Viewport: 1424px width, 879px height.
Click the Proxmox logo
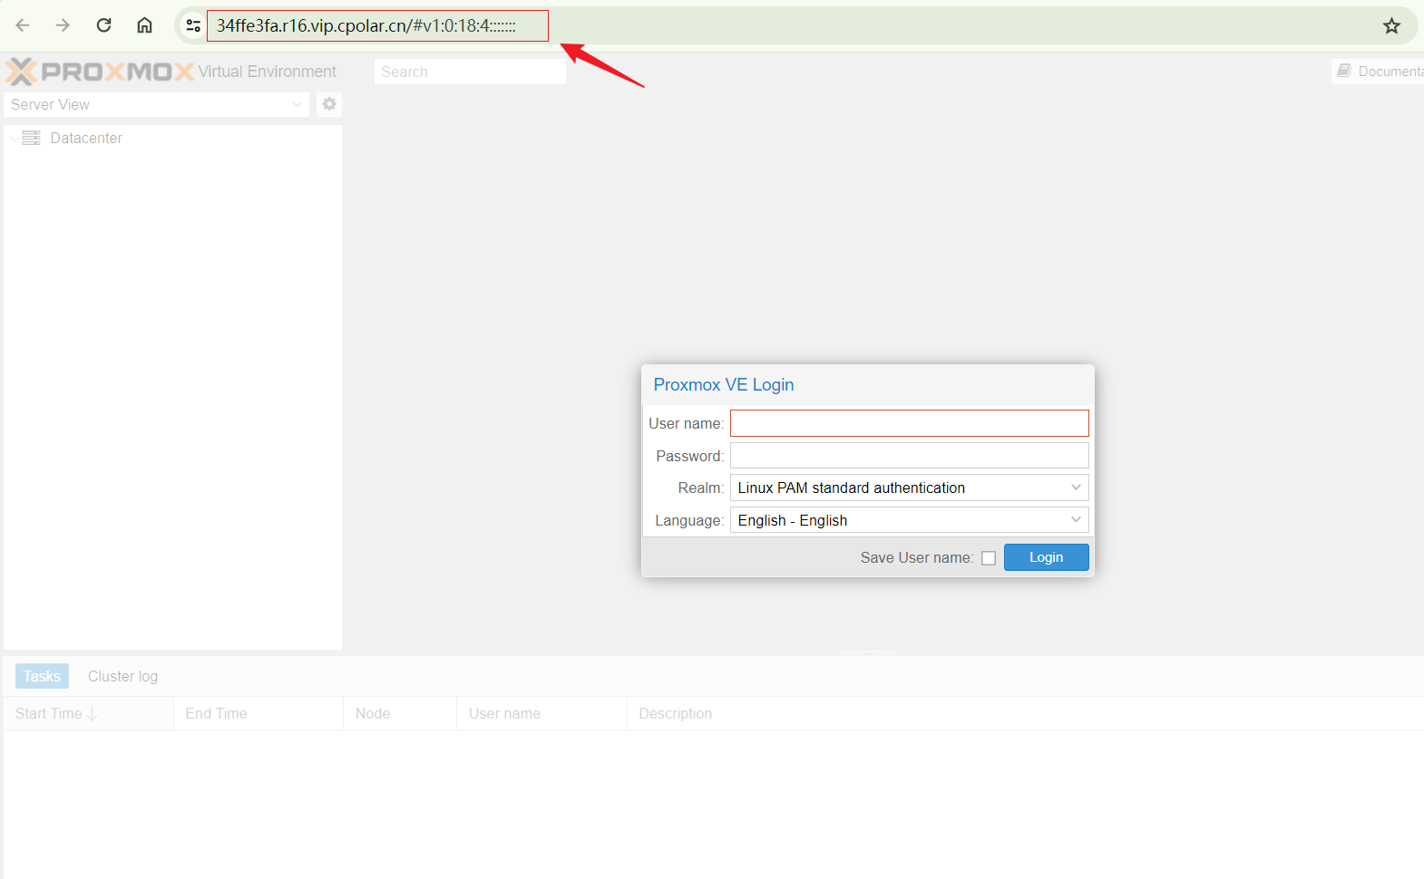100,72
